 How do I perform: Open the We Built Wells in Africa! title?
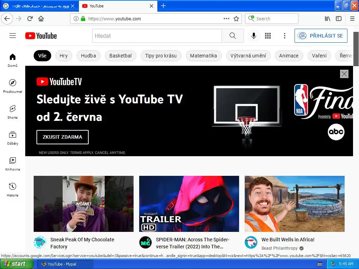pos(288,240)
